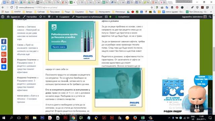Open the Тест Zdrave.org bookmark
Screen dimensions: 215x121
pyautogui.click(x=196, y=12)
